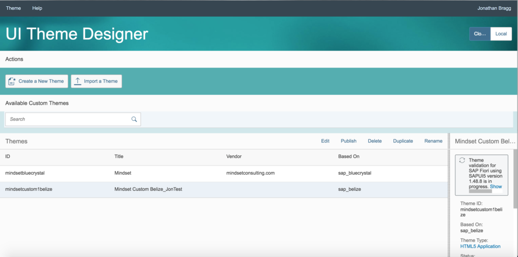This screenshot has height=257, width=518.
Task: Click the Mindset Custom Belize_JonTest title cell
Action: coord(148,189)
